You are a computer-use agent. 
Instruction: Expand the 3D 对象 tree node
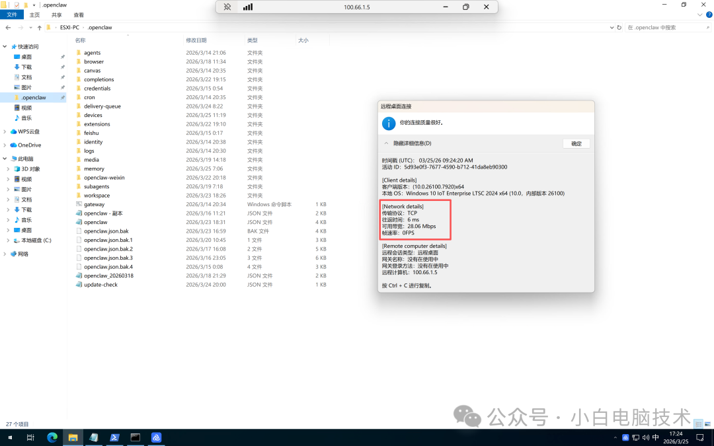[x=8, y=169]
